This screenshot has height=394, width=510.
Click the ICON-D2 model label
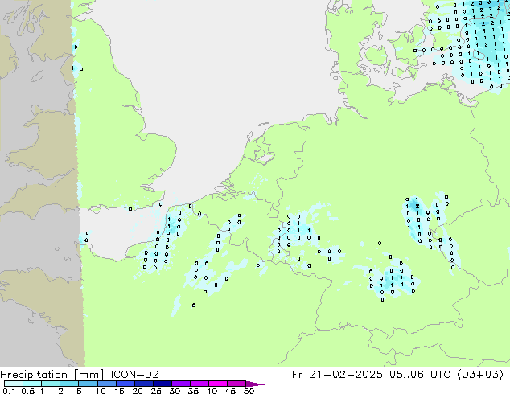[134, 375]
